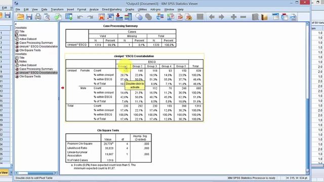Open the Add-ons menu

pos(155,10)
